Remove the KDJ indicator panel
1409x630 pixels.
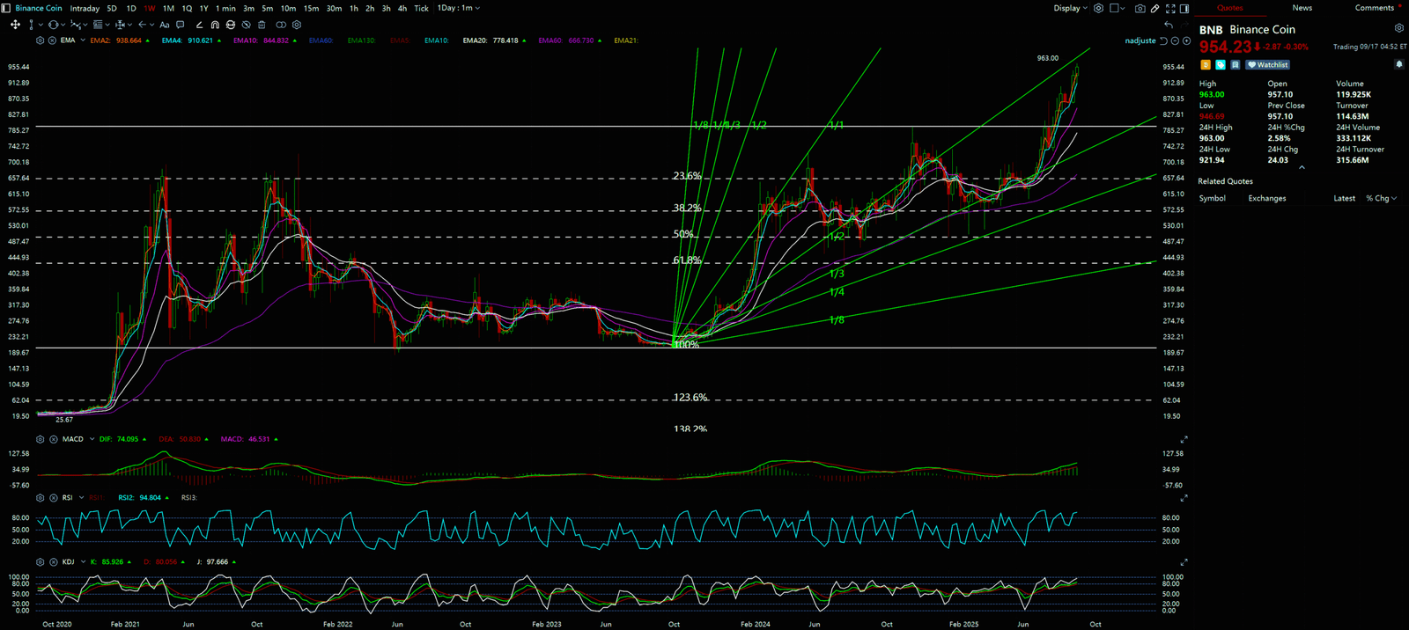pyautogui.click(x=52, y=561)
